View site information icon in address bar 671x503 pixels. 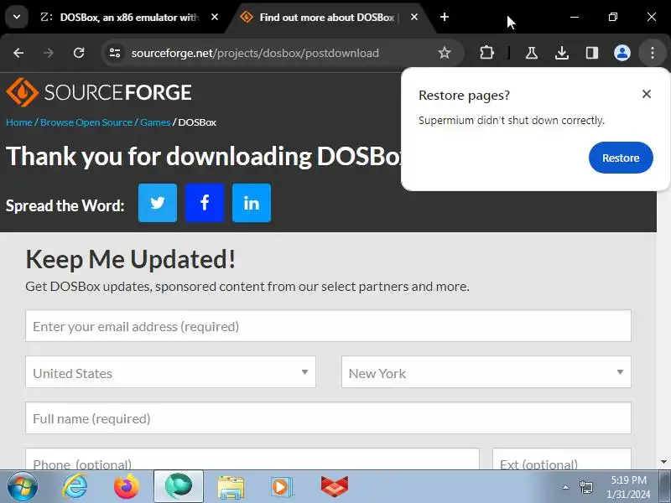tap(115, 53)
